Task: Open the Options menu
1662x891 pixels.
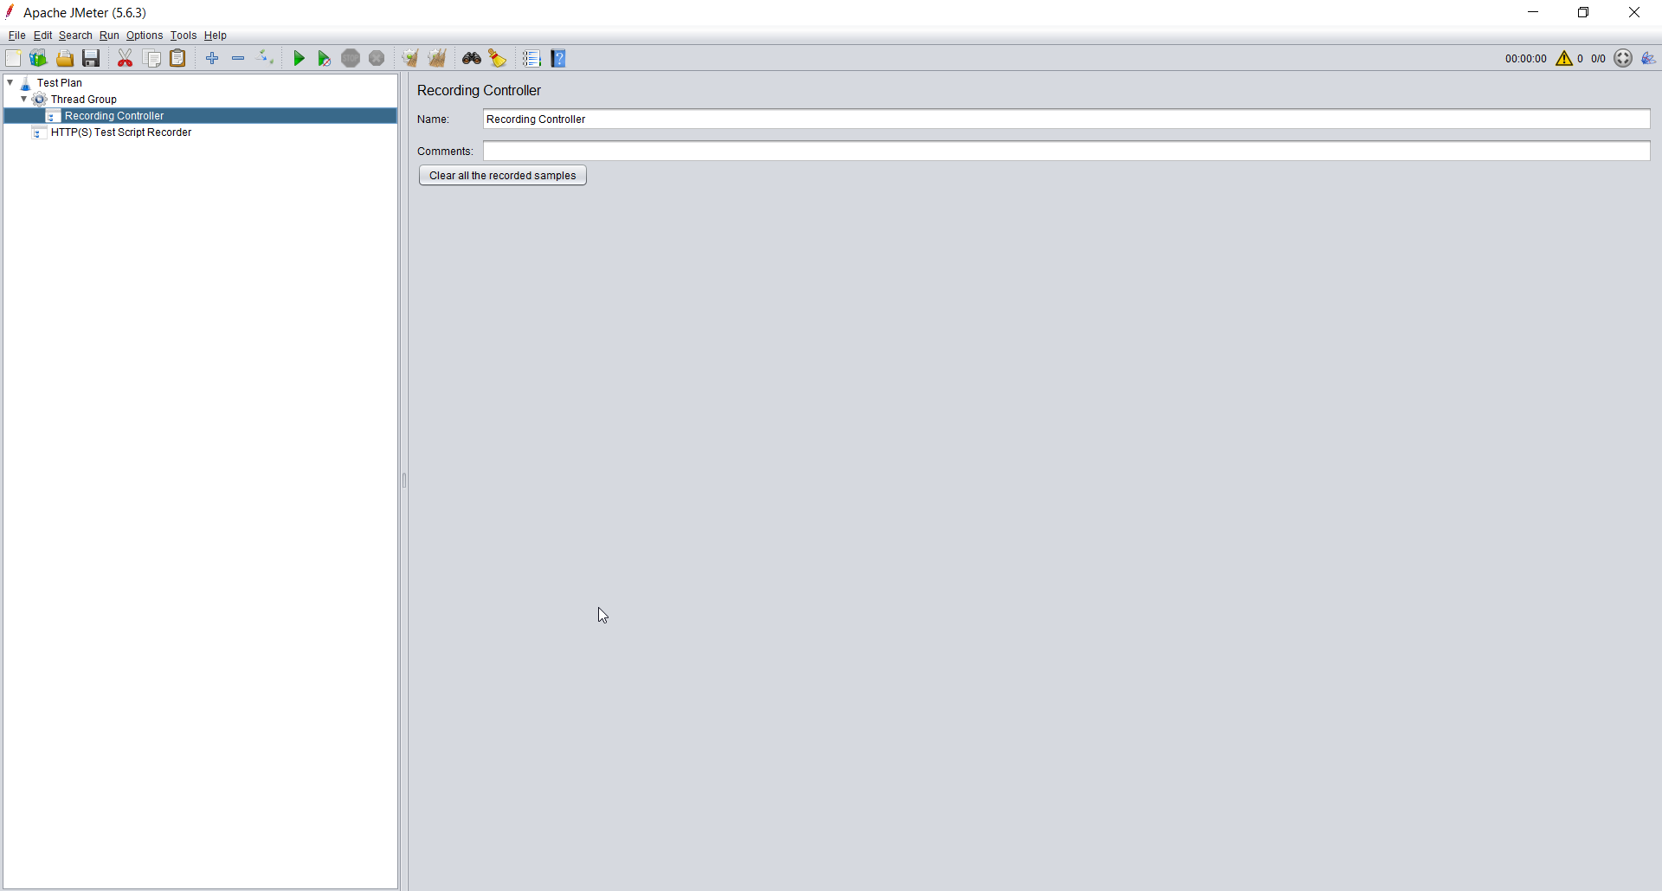Action: pyautogui.click(x=144, y=36)
